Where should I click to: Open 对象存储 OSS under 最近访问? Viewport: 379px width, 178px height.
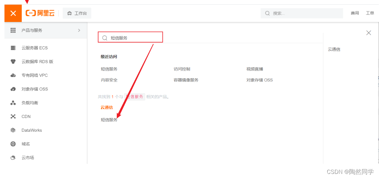click(260, 80)
